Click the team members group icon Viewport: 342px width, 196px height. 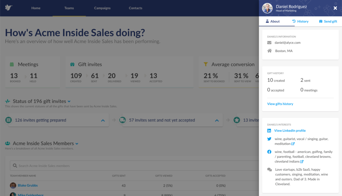8,143
